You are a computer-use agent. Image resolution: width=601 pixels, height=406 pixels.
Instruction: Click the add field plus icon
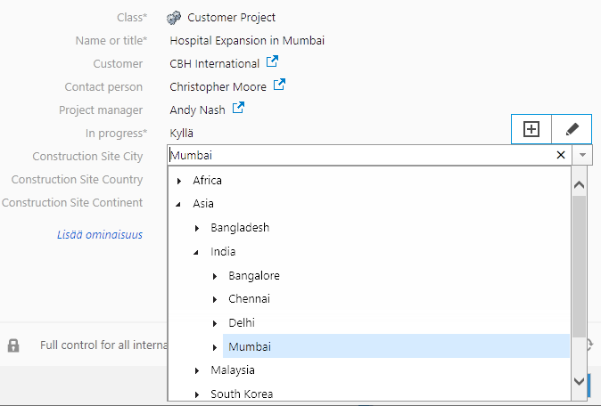[531, 129]
